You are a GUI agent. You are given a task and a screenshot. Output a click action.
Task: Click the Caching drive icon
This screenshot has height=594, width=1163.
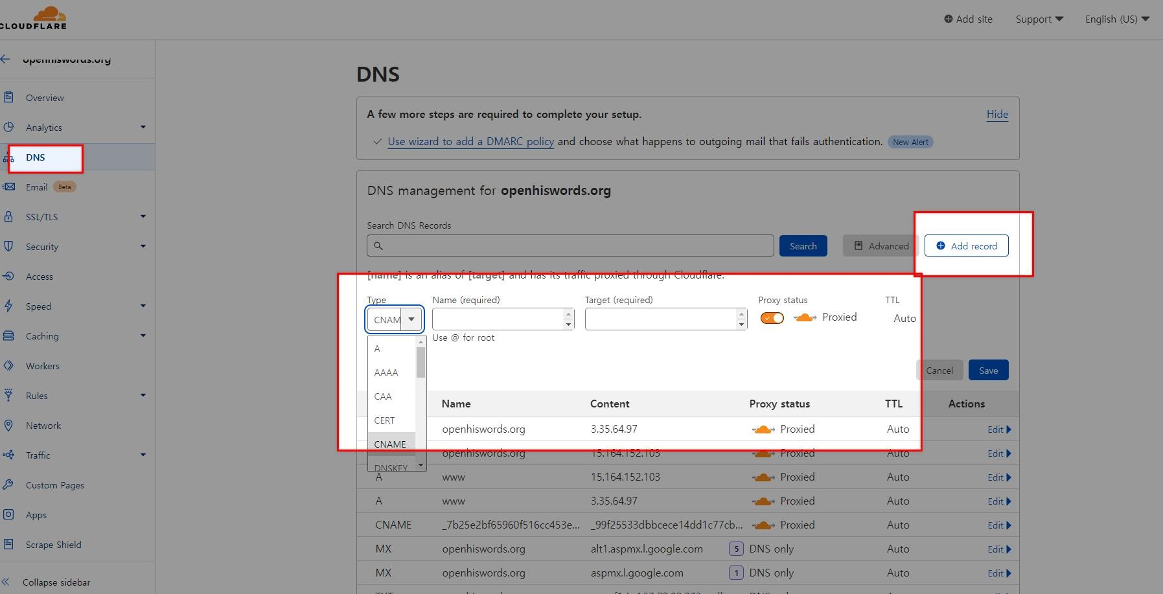tap(8, 336)
